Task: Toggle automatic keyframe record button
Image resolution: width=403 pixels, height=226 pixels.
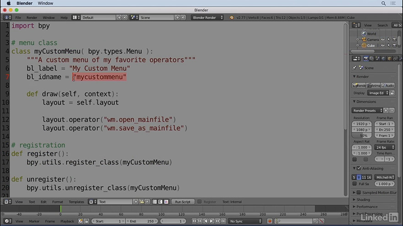Action: click(269, 221)
